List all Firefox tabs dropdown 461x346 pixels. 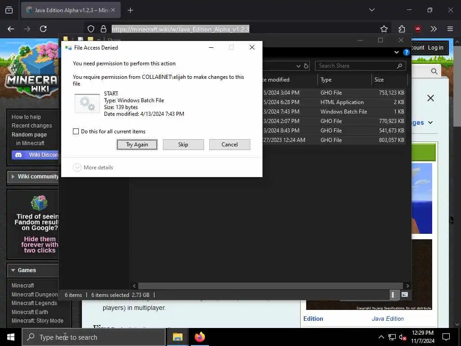(x=371, y=10)
